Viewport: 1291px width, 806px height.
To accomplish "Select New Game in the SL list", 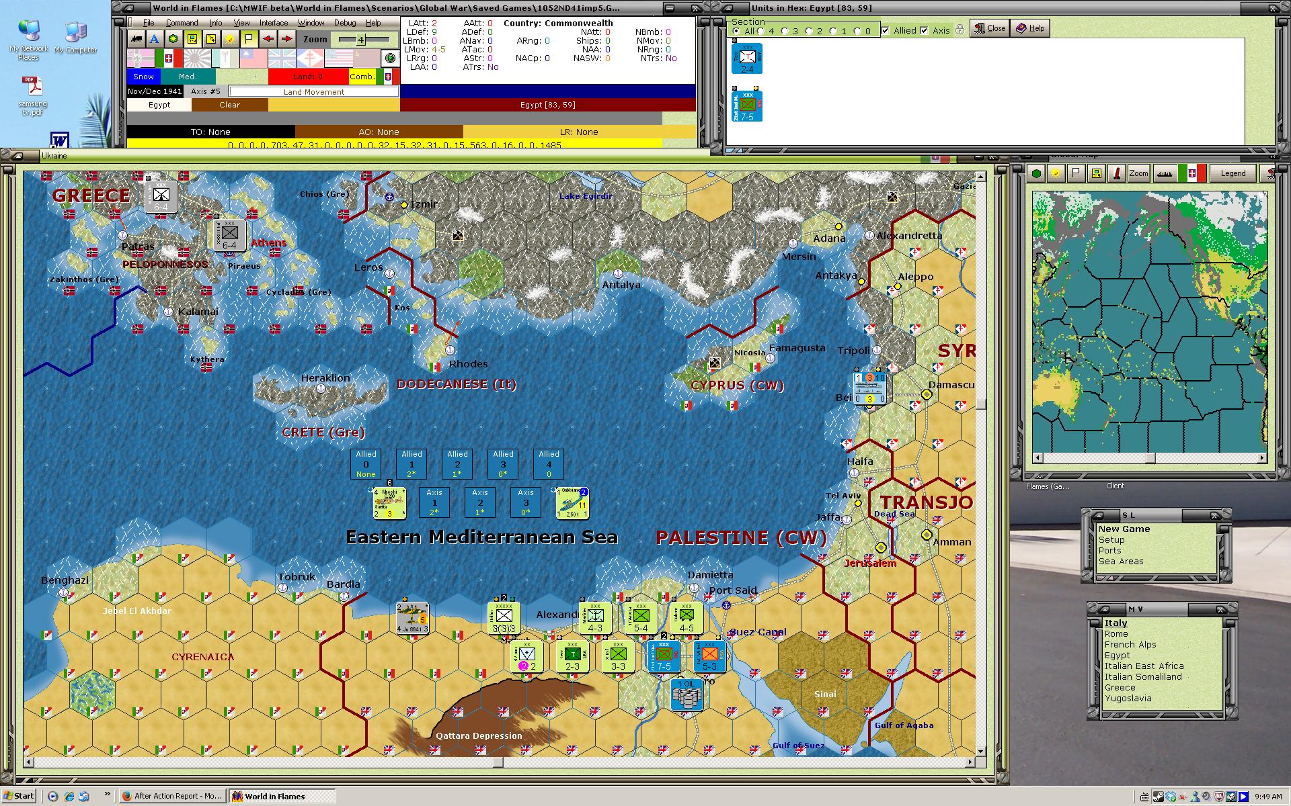I will (1124, 529).
